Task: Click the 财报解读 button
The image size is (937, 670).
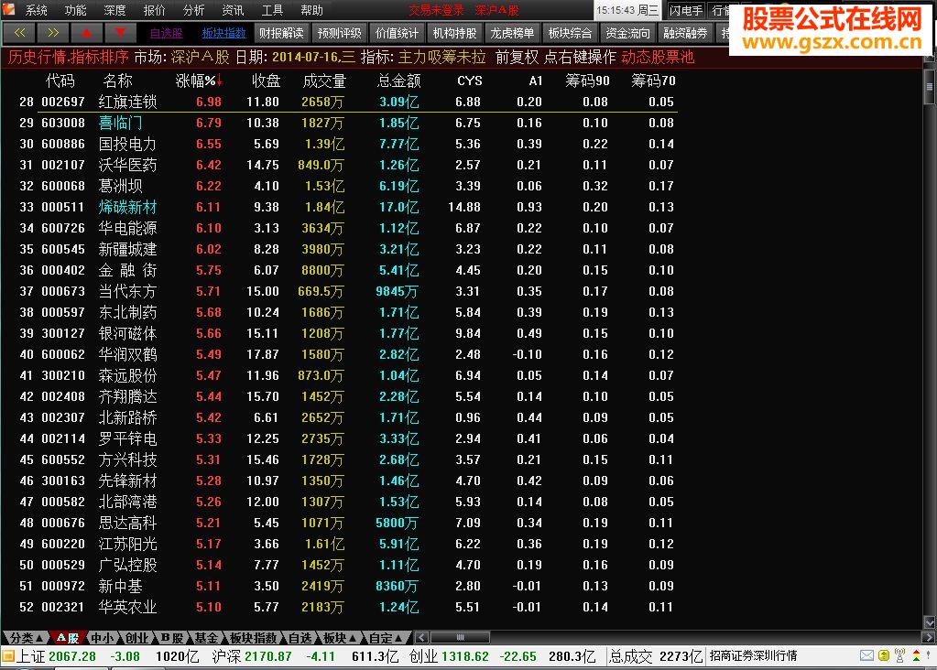Action: (281, 33)
